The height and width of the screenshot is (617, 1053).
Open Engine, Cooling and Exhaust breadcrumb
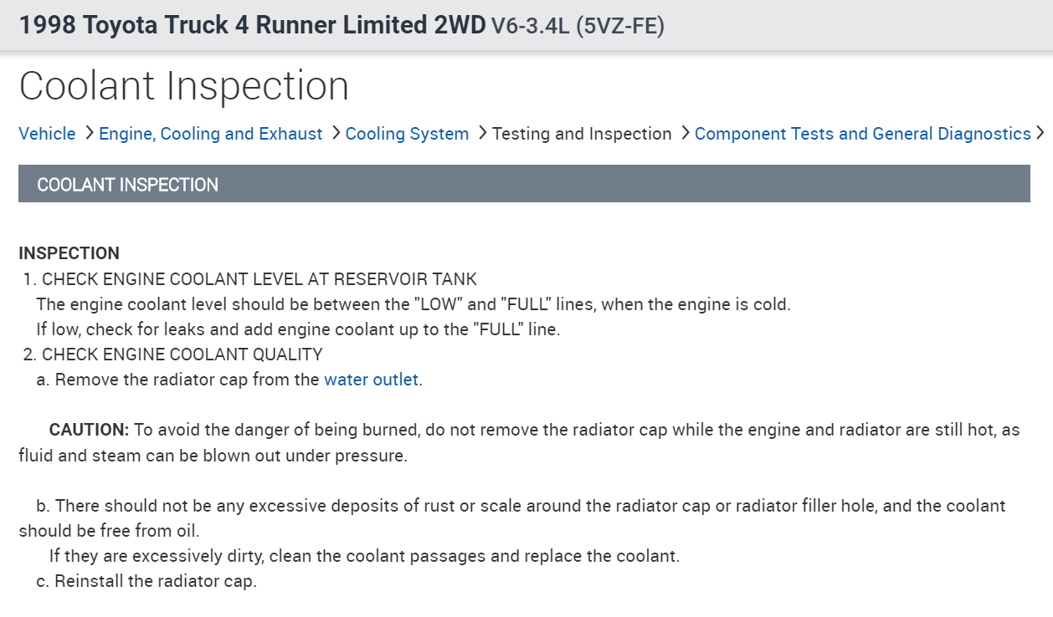coord(210,134)
